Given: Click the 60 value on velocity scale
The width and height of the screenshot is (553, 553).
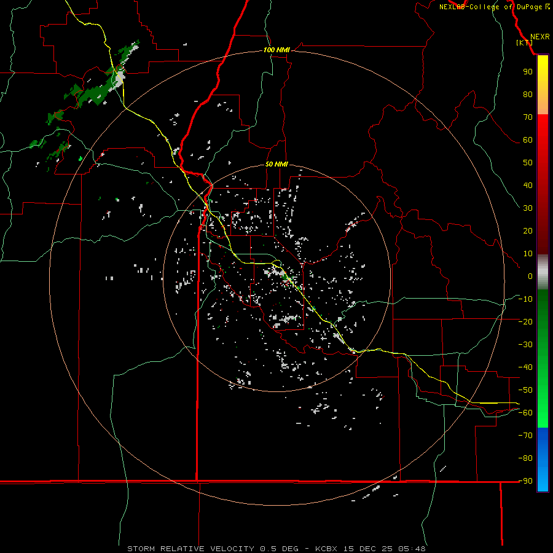Looking at the screenshot, I should (x=528, y=140).
